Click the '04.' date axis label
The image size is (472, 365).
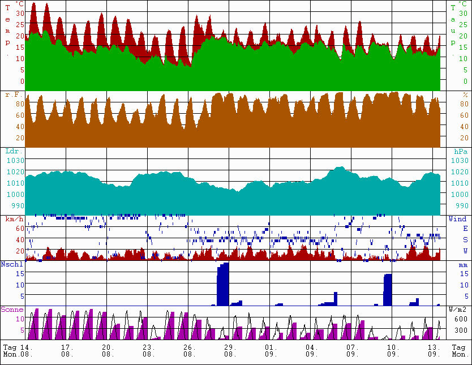pos(312,347)
